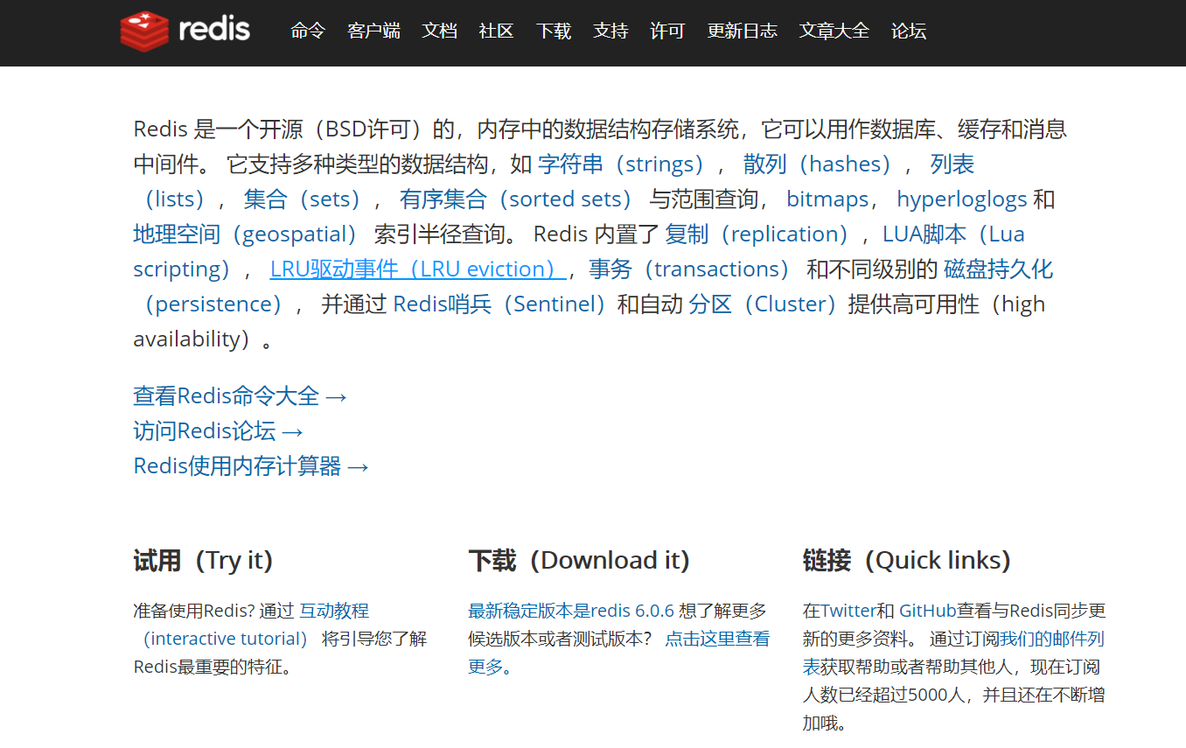Click 点击这里查看更多 link
The image size is (1186, 748).
click(x=717, y=639)
